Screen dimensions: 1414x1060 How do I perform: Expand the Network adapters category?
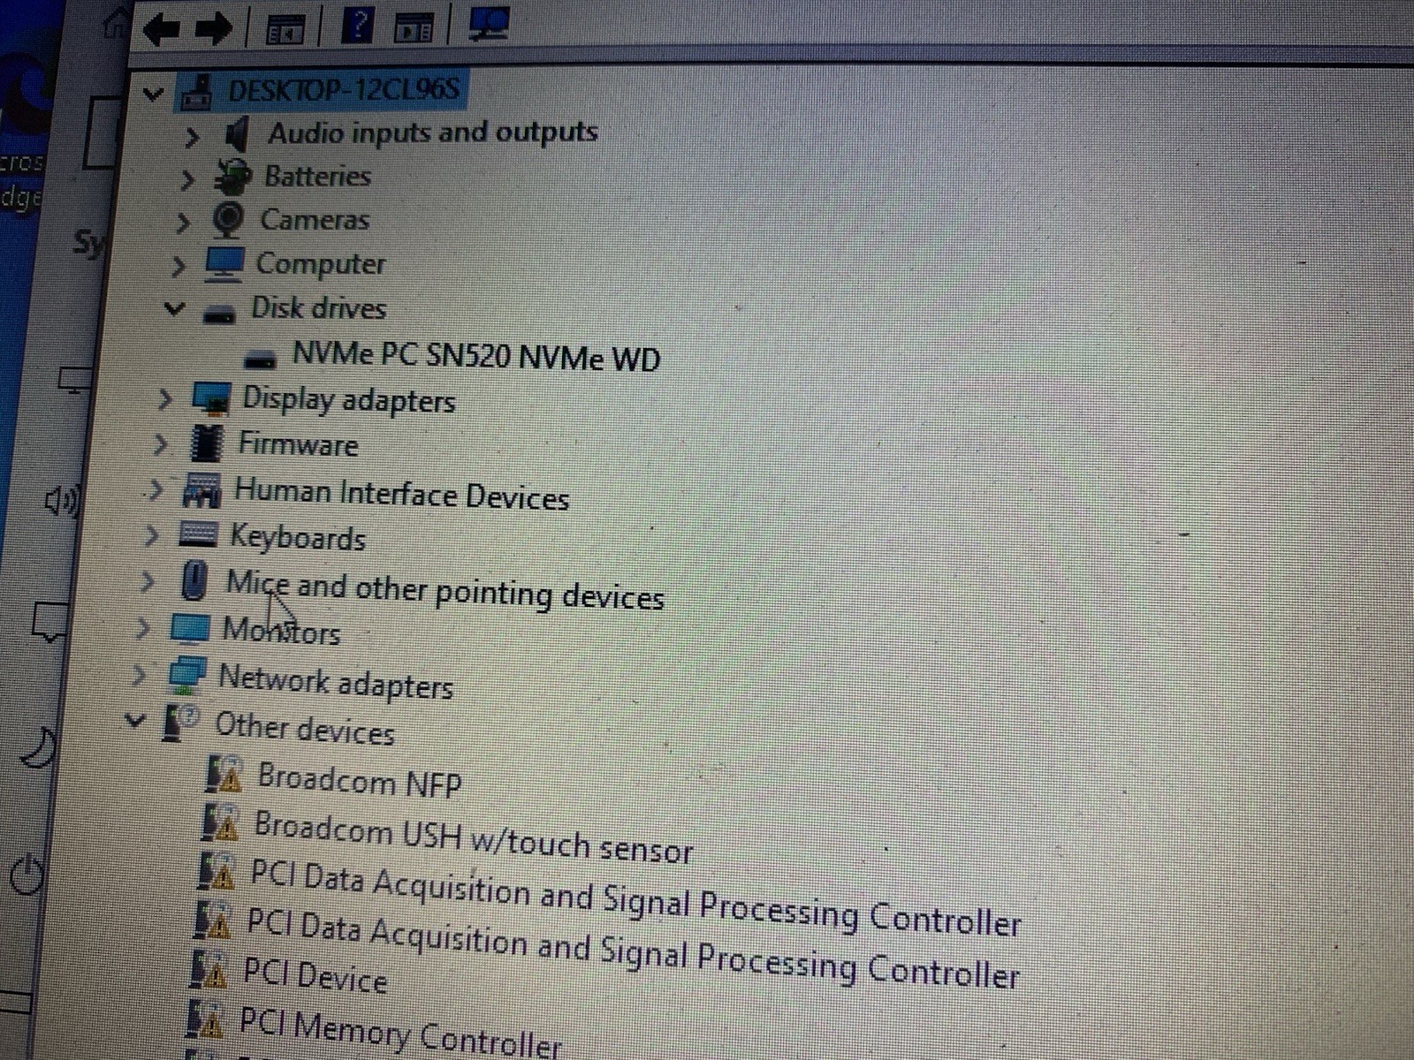pyautogui.click(x=139, y=676)
